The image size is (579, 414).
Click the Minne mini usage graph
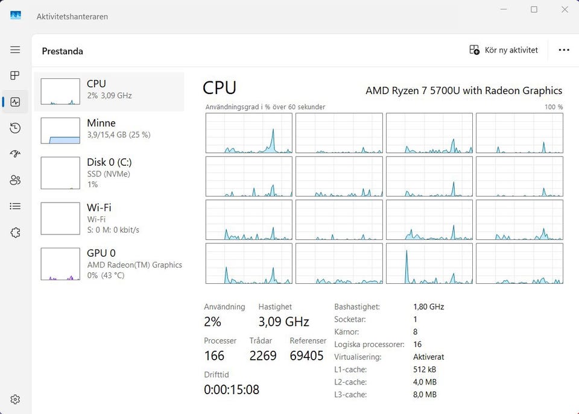pyautogui.click(x=60, y=131)
